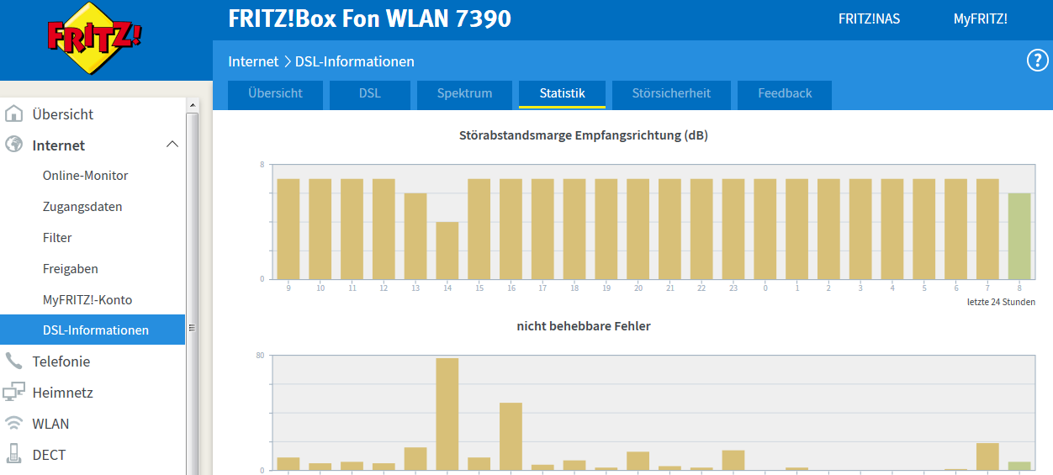The image size is (1053, 475).
Task: Select DSL-Informationen in sidebar
Action: tap(93, 330)
